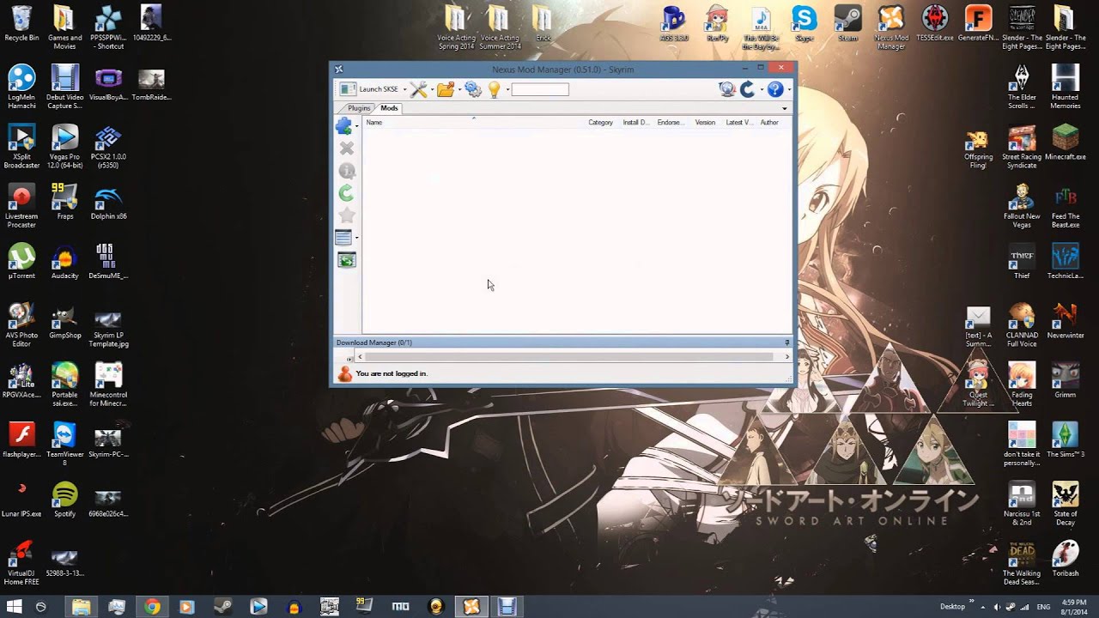Select the Steam desktop shortcut
The image size is (1099, 618).
point(847,24)
